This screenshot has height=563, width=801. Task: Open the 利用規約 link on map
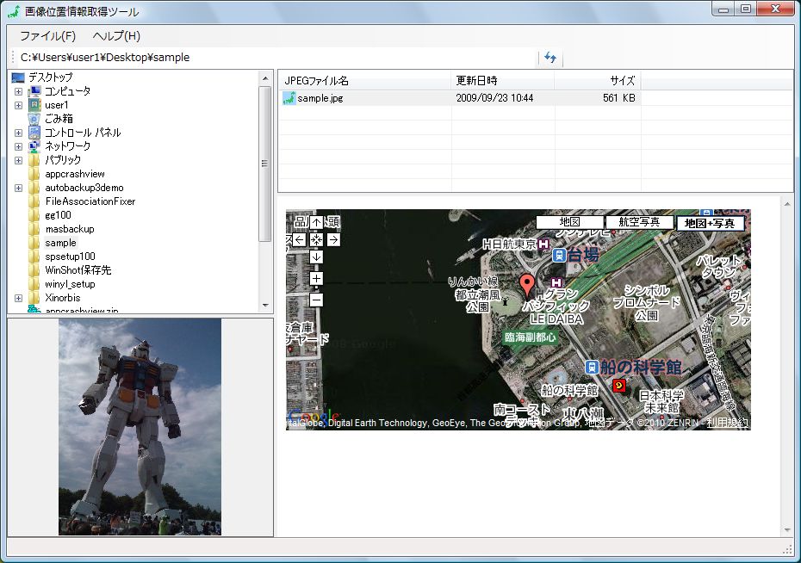[x=727, y=423]
